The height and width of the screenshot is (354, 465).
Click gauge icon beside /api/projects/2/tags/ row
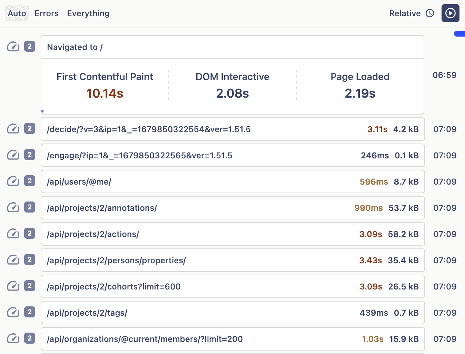(13, 312)
